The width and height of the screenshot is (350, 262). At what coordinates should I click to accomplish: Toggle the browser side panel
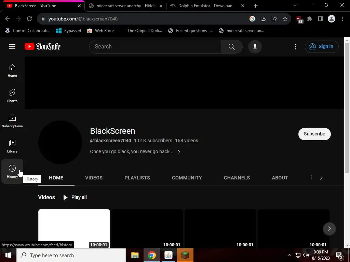(x=321, y=19)
